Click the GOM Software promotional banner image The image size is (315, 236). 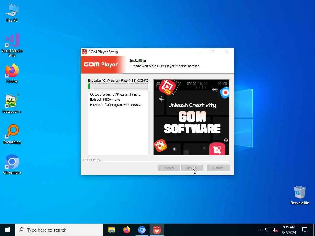(x=191, y=117)
